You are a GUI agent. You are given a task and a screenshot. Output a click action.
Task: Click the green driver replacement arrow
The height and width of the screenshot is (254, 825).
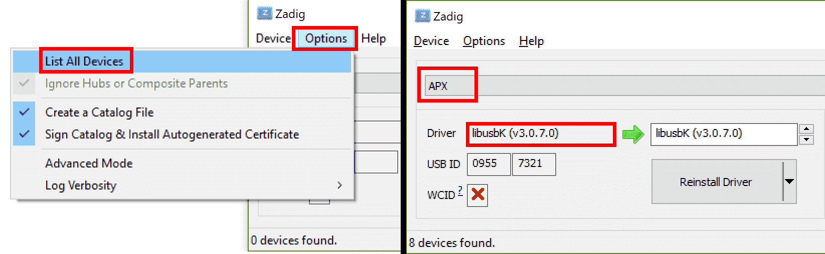click(633, 134)
